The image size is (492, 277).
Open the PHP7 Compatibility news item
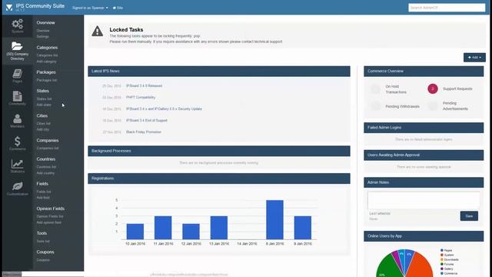tap(141, 98)
